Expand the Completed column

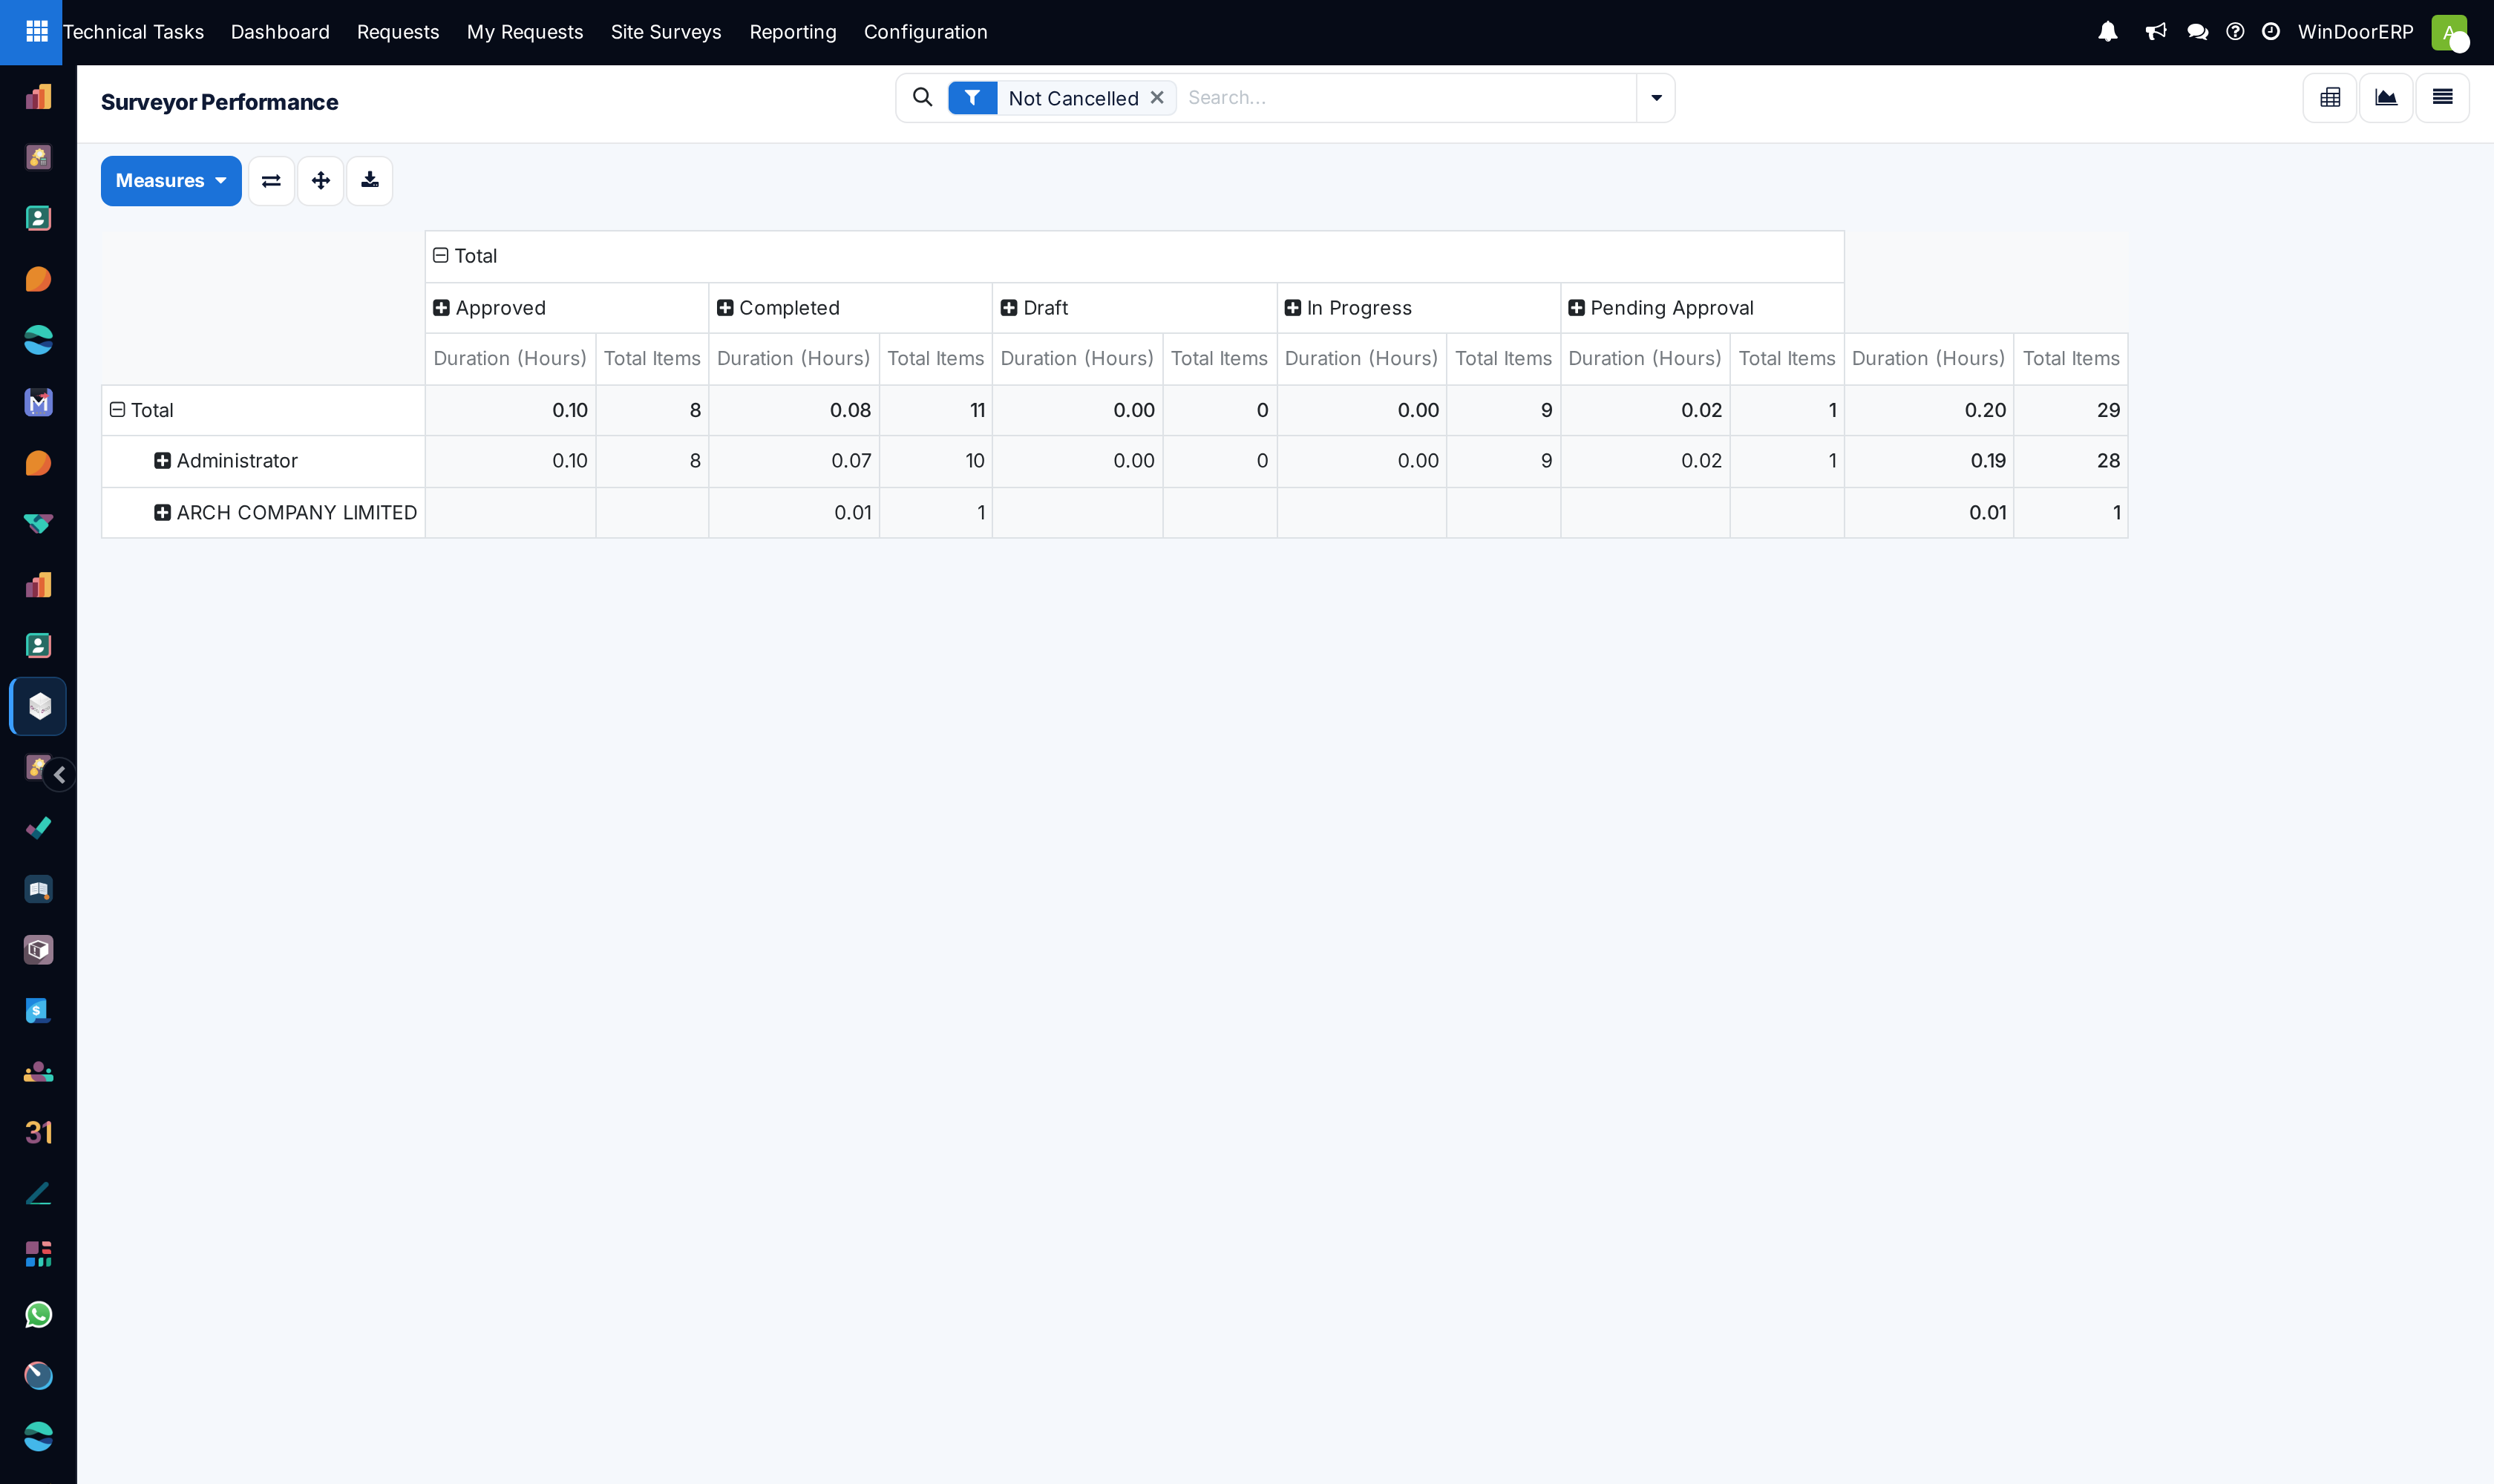point(725,308)
